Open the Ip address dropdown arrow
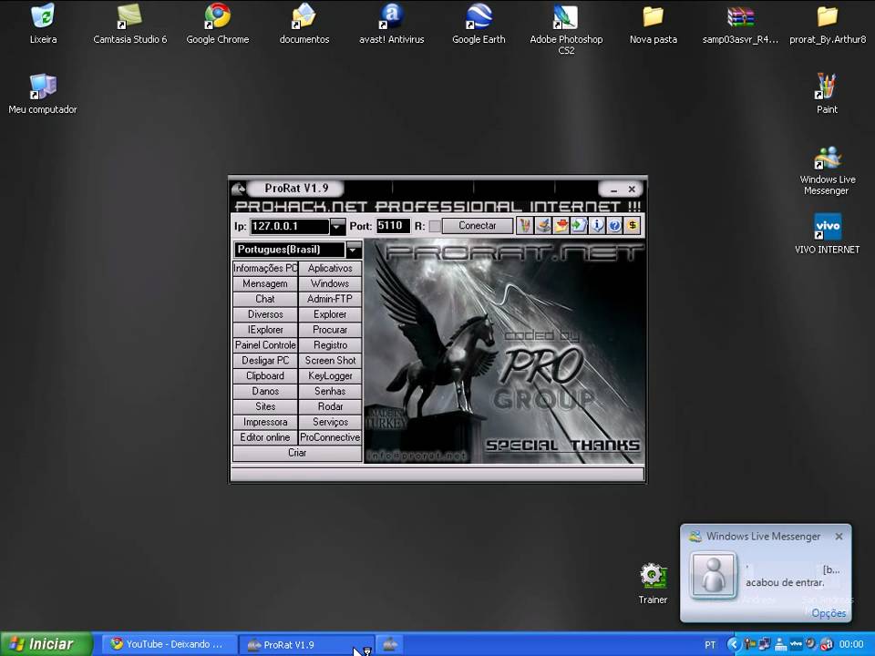This screenshot has width=875, height=656. pyautogui.click(x=337, y=226)
